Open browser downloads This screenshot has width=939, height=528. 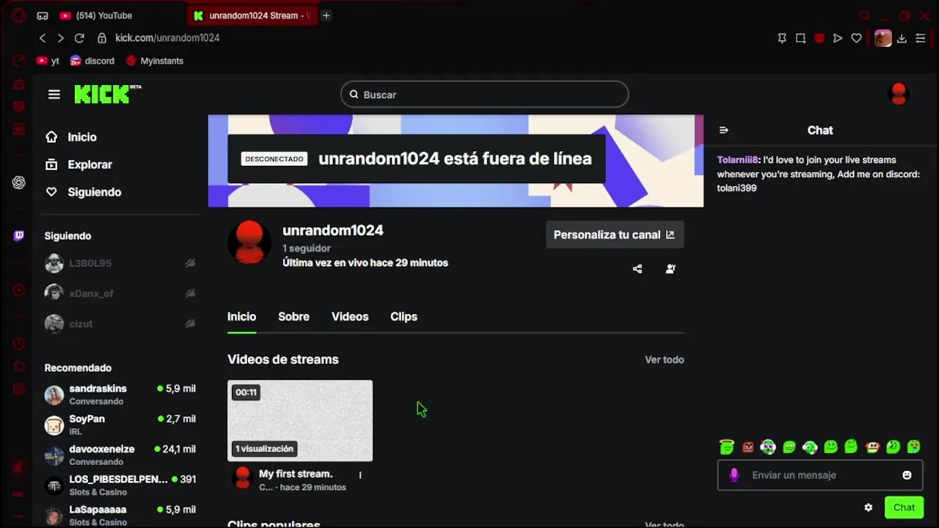[x=902, y=38]
